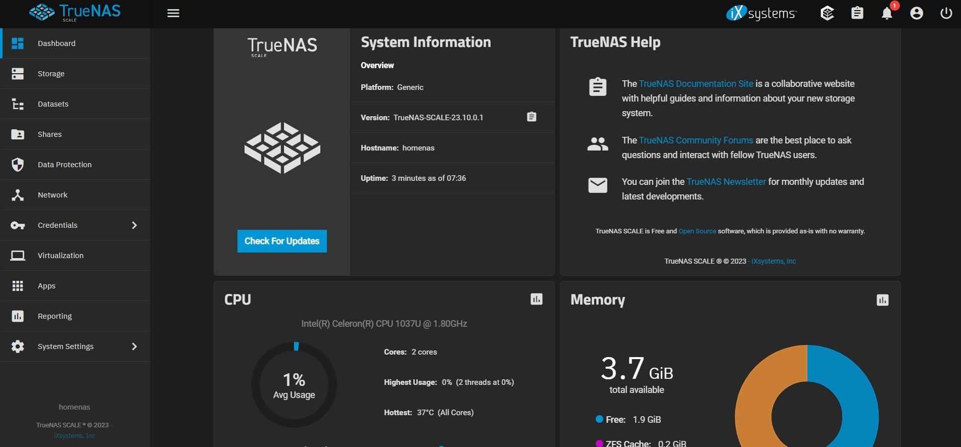961x447 pixels.
Task: Click the Intel Celeron CPU 1037U model text
Action: [x=384, y=324]
